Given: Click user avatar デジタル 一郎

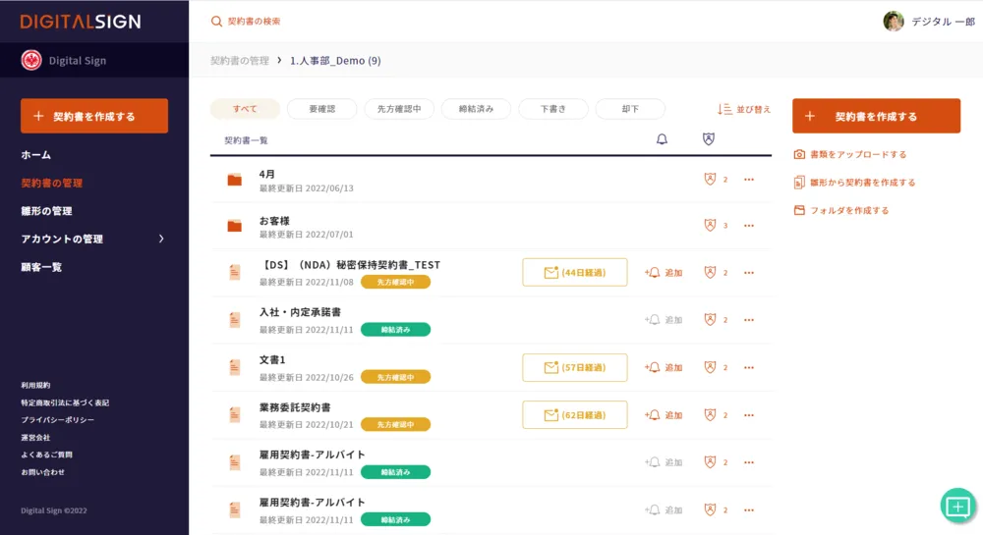Looking at the screenshot, I should click(894, 21).
